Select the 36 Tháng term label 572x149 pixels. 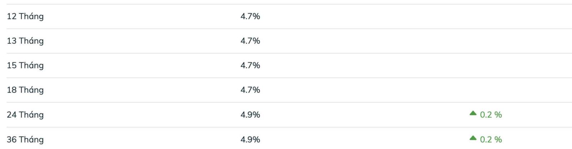[x=25, y=139]
